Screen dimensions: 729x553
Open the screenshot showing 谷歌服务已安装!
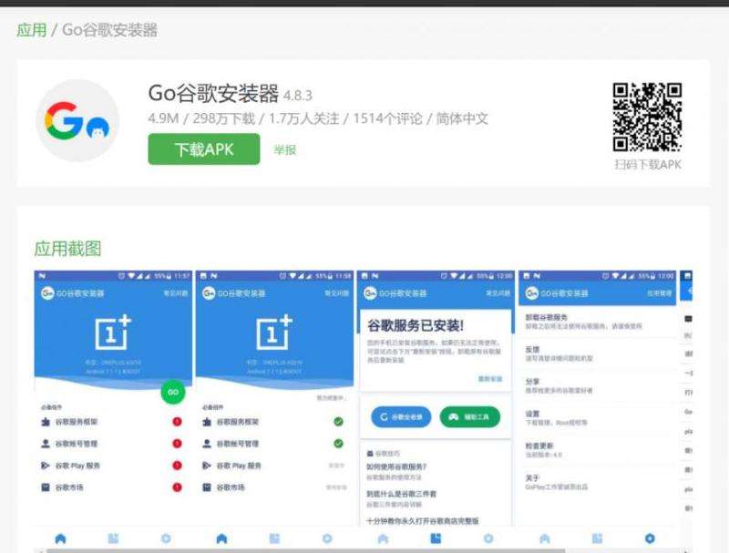pyautogui.click(x=436, y=409)
